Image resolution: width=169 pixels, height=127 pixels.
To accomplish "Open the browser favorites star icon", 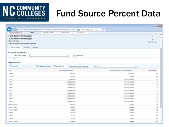I will (157, 29).
